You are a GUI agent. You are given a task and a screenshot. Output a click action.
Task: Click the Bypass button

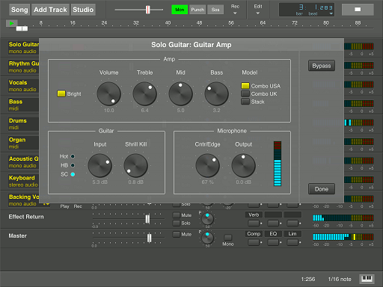pyautogui.click(x=322, y=66)
